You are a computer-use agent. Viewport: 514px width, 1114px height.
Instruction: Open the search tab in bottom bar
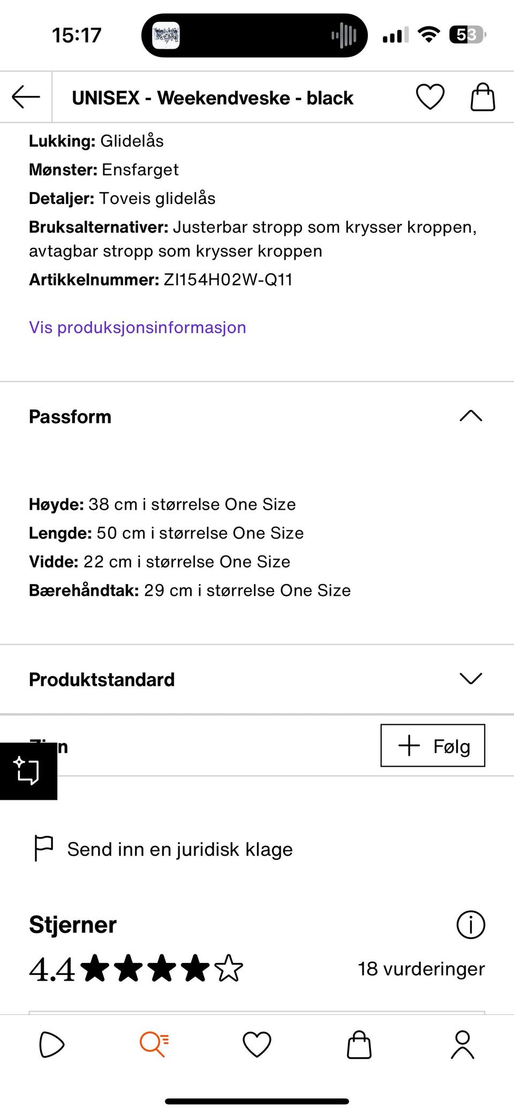click(154, 1044)
